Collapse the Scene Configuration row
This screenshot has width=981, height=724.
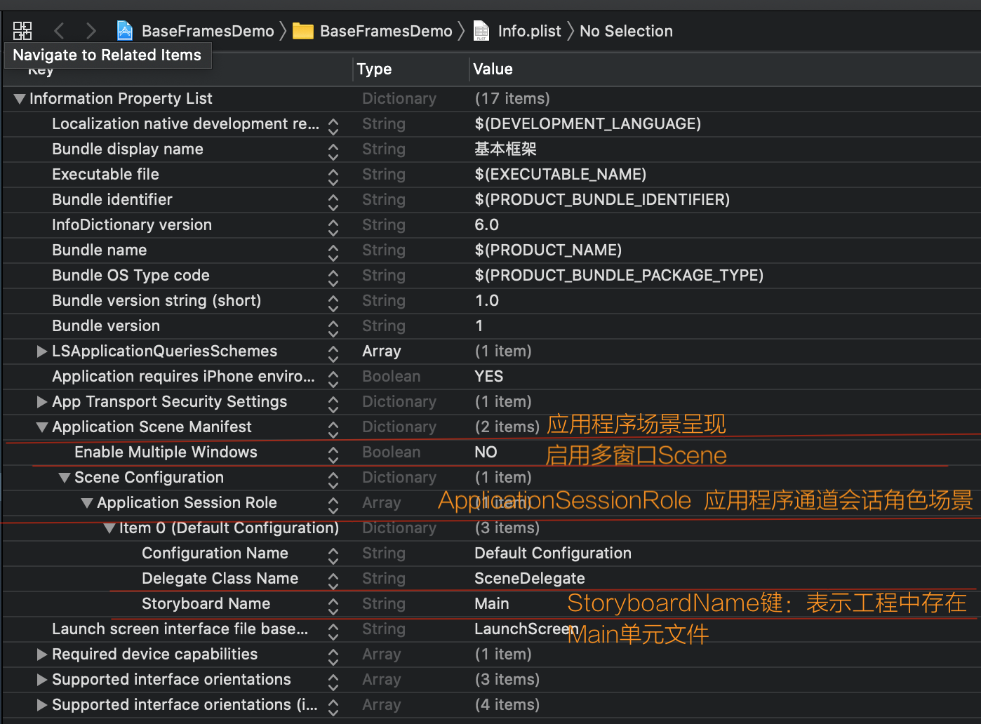click(65, 478)
